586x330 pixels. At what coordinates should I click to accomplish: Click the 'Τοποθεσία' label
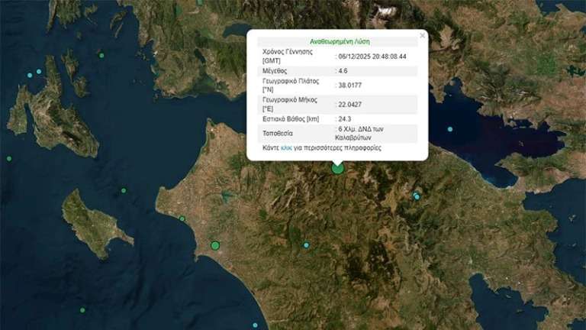[278, 133]
